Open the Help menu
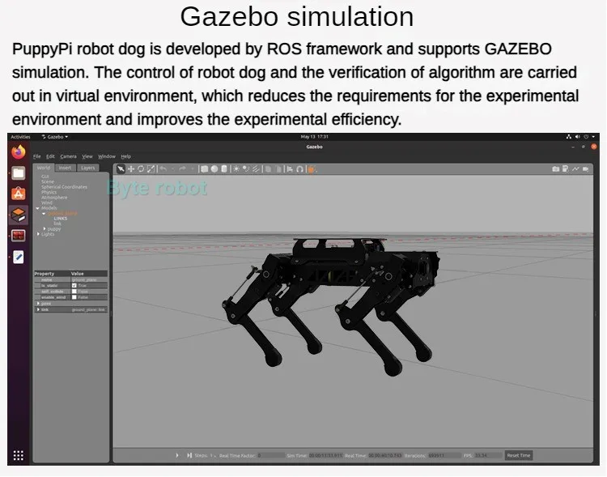This screenshot has height=477, width=607. (x=125, y=156)
